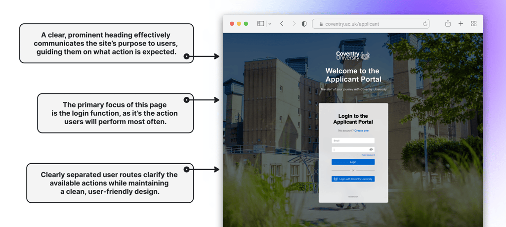Choose Login with Coventry University button
Image resolution: width=506 pixels, height=227 pixels.
(353, 179)
